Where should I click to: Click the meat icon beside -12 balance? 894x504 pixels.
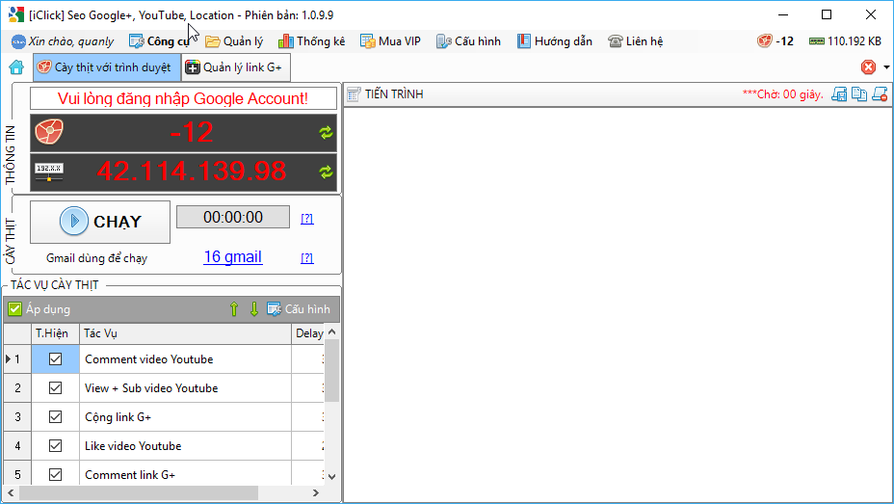tap(49, 132)
